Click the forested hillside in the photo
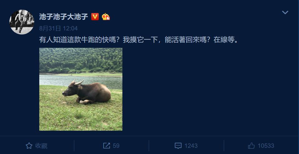Viewport: 299px width, 154px height. tap(81, 61)
